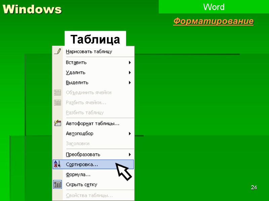Open the Преобразовать menu entry

point(93,154)
